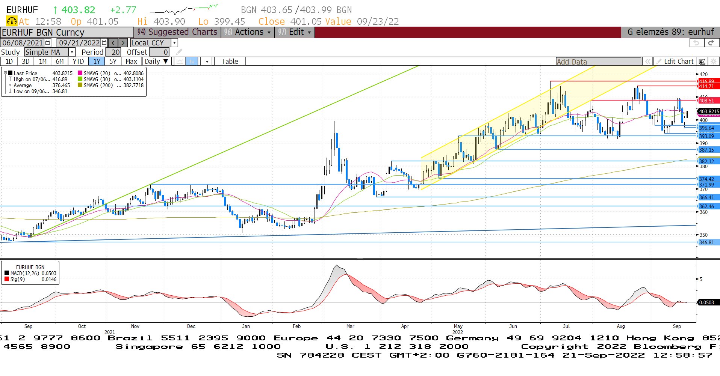Click the annotations panel icon beside Edit Chart
720x376 pixels.
tap(702, 62)
